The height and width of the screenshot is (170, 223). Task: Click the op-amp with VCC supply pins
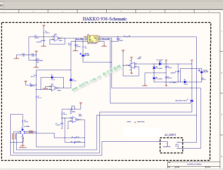click(x=131, y=66)
